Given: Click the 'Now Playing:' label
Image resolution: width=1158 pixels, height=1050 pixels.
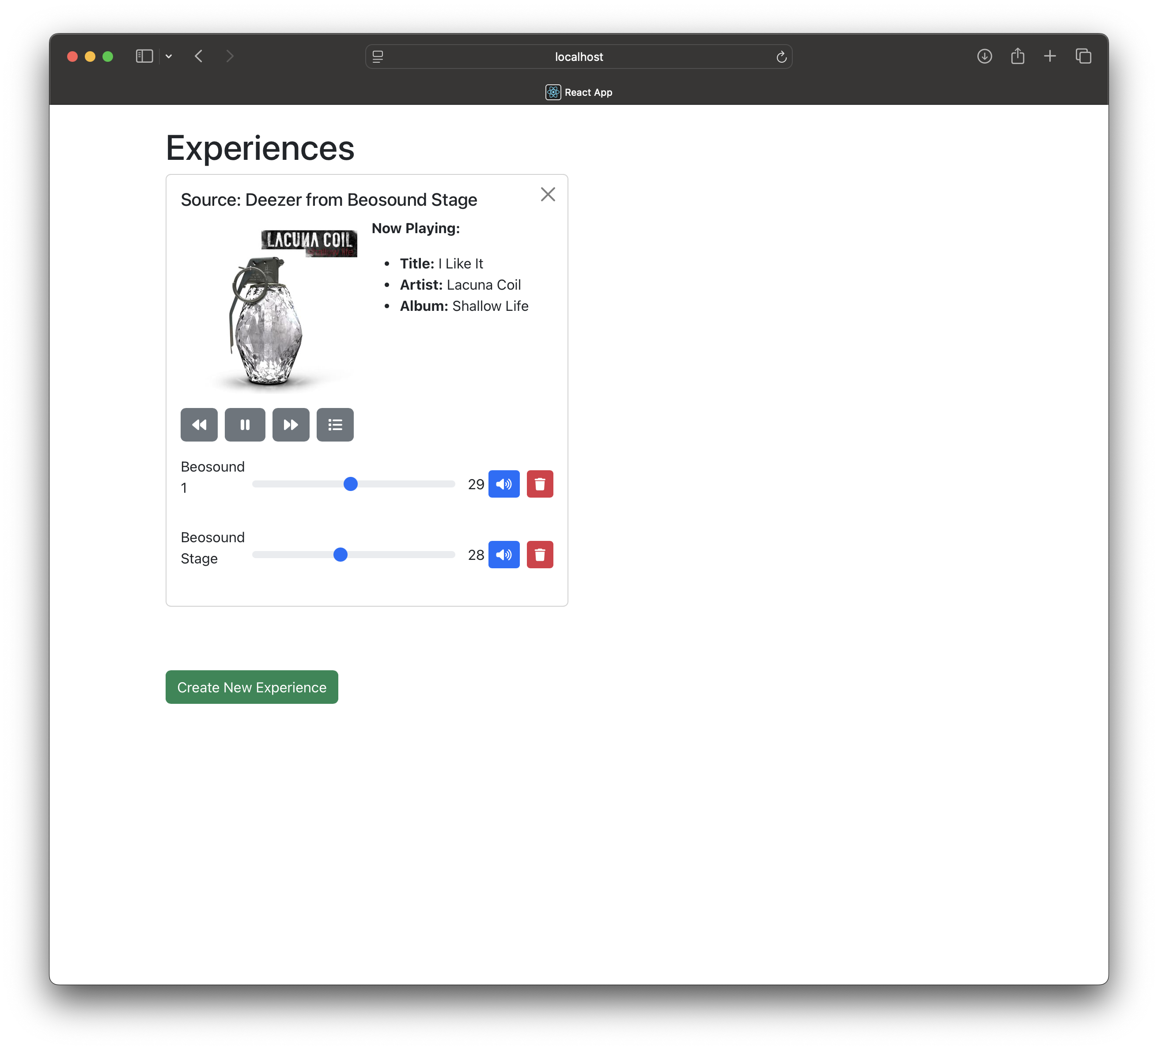Looking at the screenshot, I should pos(416,228).
